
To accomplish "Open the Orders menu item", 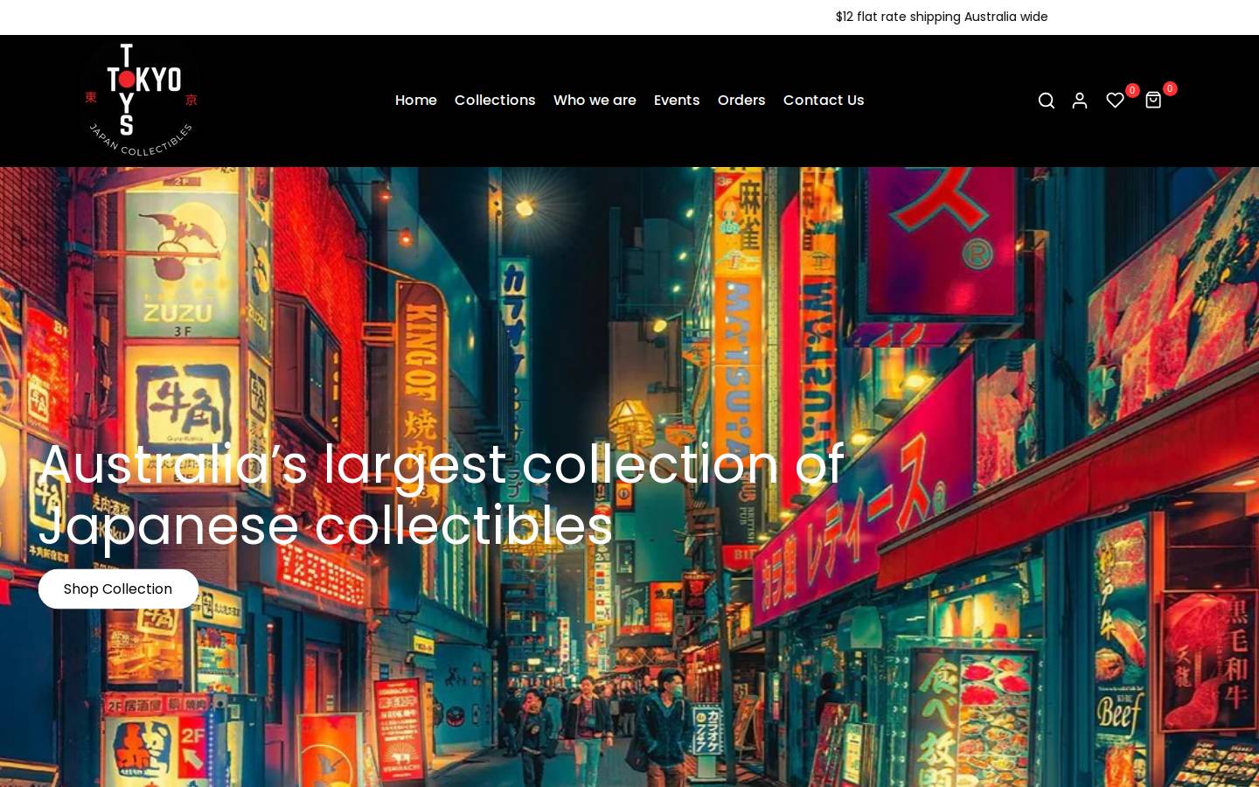I will click(741, 101).
